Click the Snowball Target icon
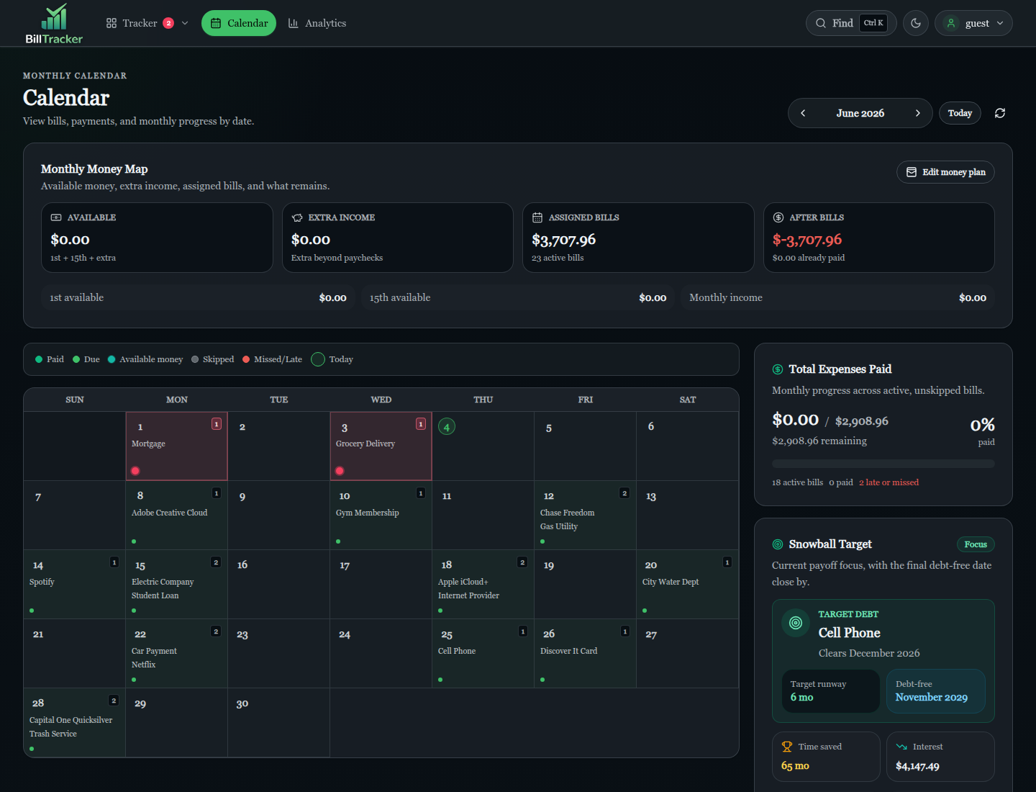 point(778,544)
